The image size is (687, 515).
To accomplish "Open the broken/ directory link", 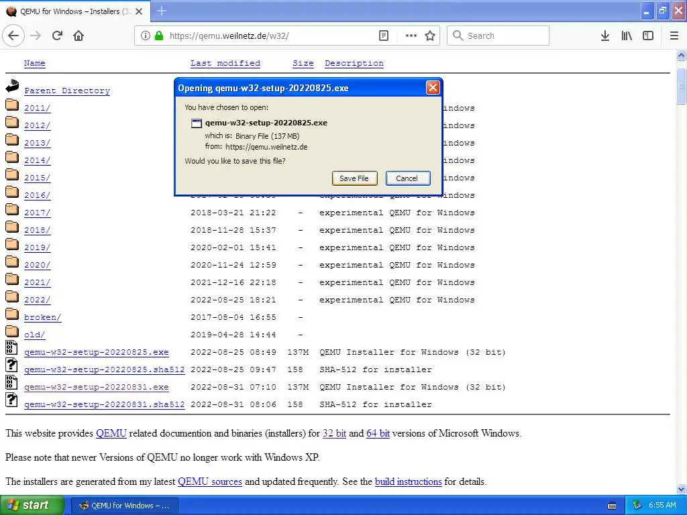I will 42,317.
